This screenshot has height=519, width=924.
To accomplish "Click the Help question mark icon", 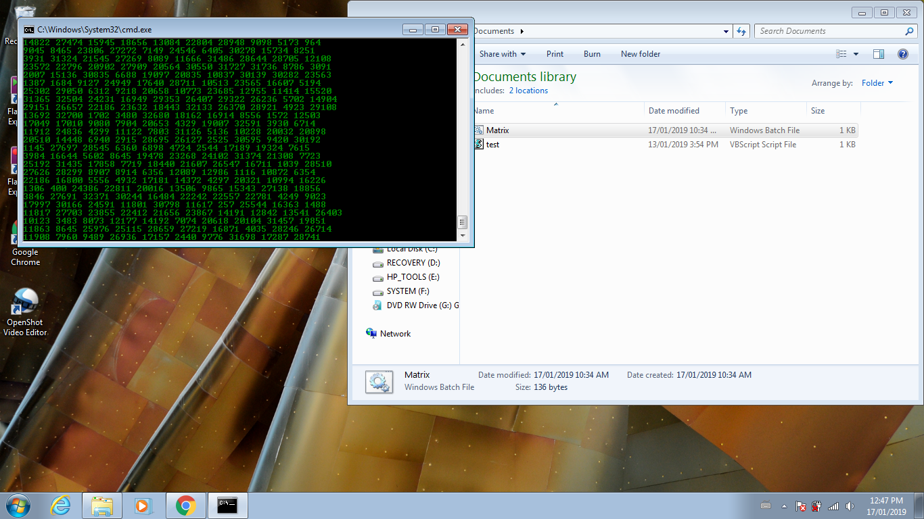I will pos(903,54).
